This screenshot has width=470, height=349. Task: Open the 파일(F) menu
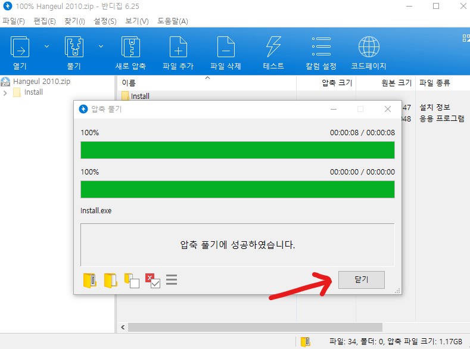tap(14, 21)
